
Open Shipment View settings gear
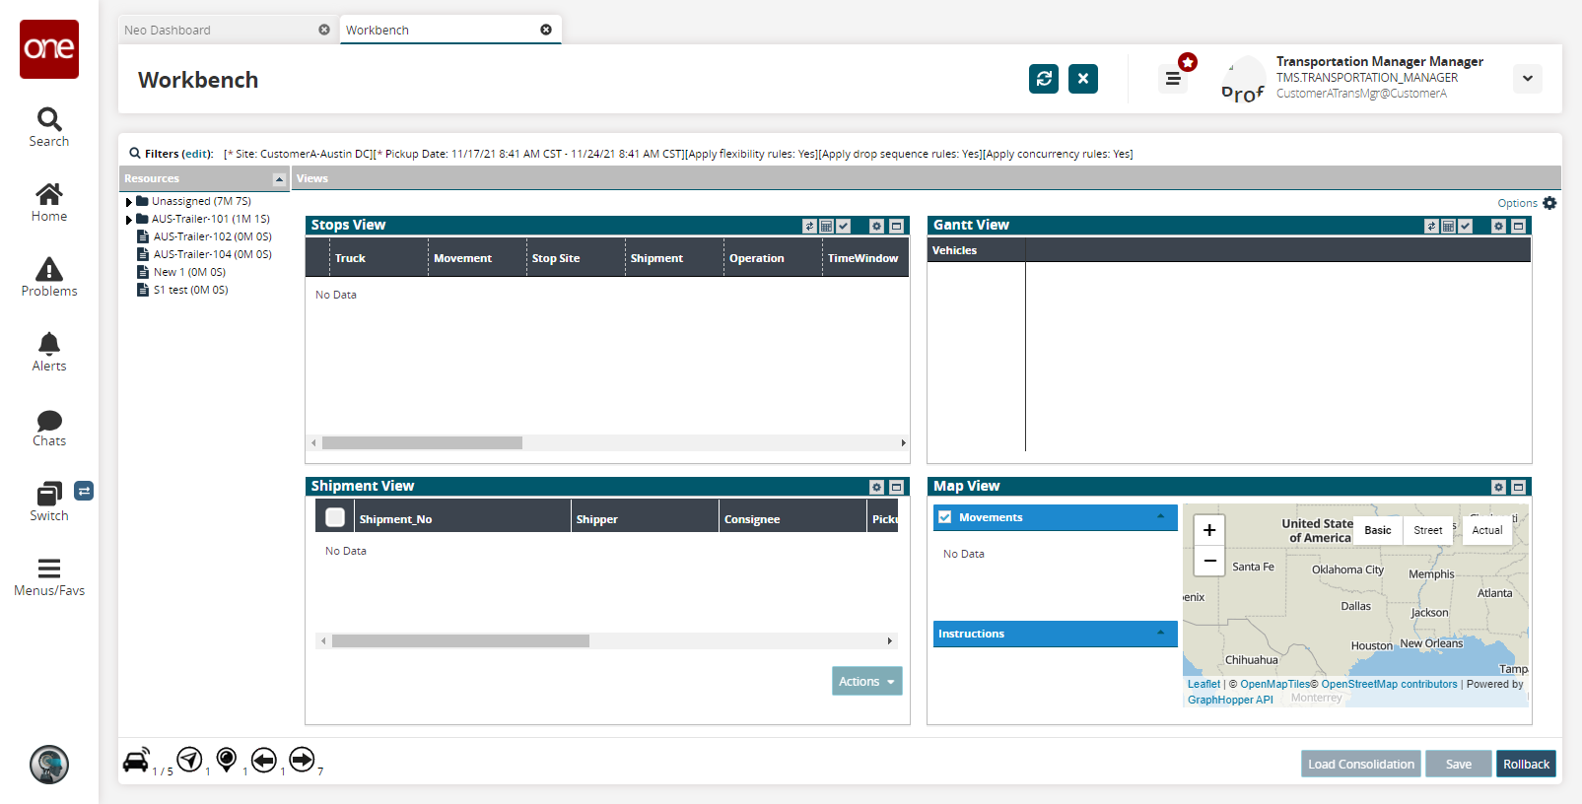click(x=876, y=487)
